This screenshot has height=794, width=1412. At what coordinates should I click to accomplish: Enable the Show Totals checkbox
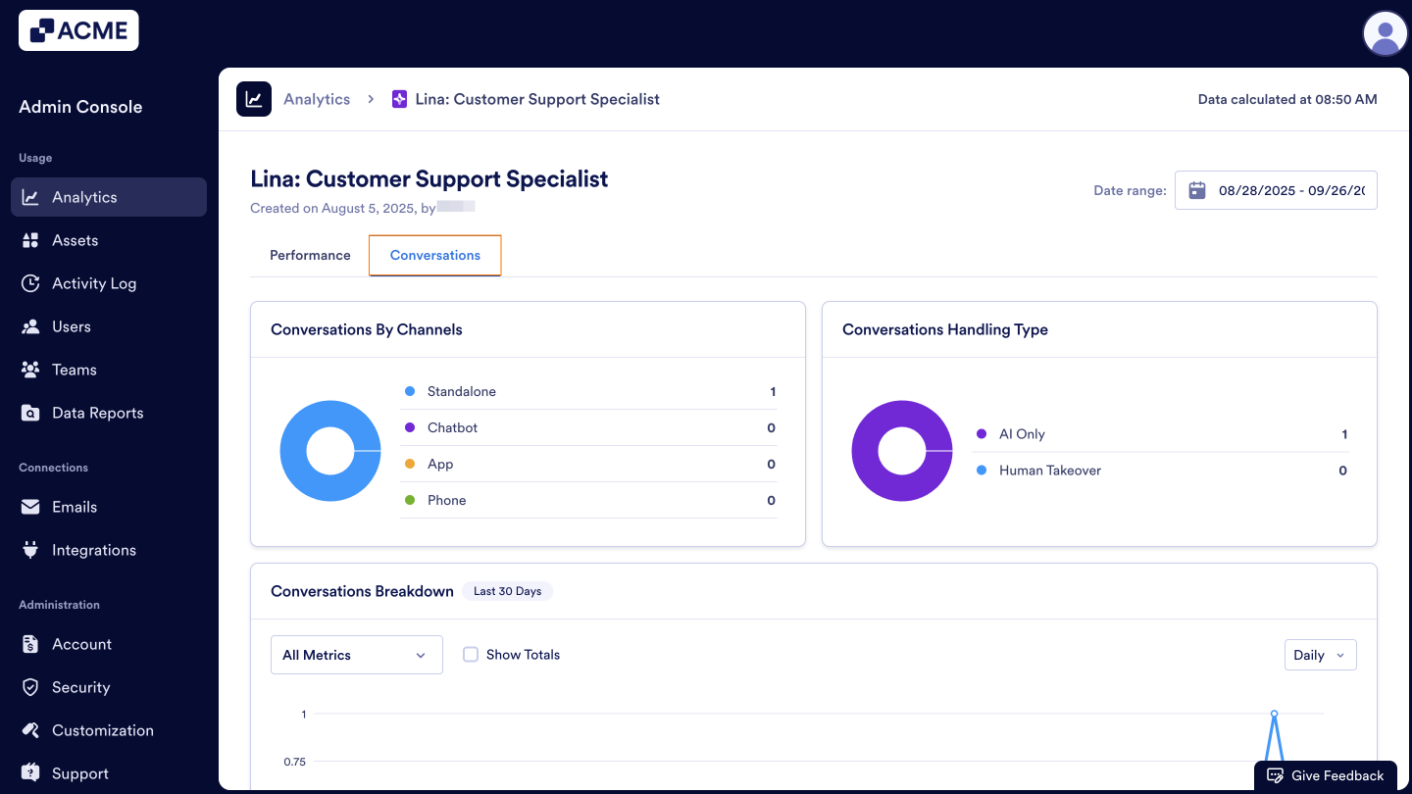point(471,654)
